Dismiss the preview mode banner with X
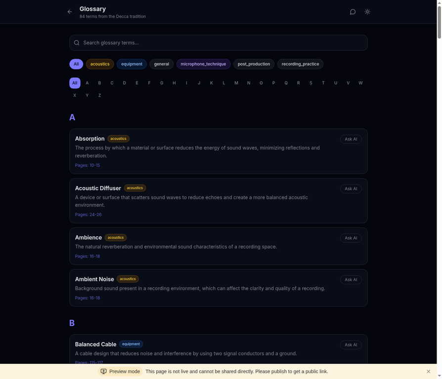The width and height of the screenshot is (442, 379). [428, 371]
